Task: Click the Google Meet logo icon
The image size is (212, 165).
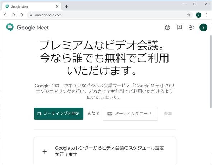Action: click(x=10, y=27)
